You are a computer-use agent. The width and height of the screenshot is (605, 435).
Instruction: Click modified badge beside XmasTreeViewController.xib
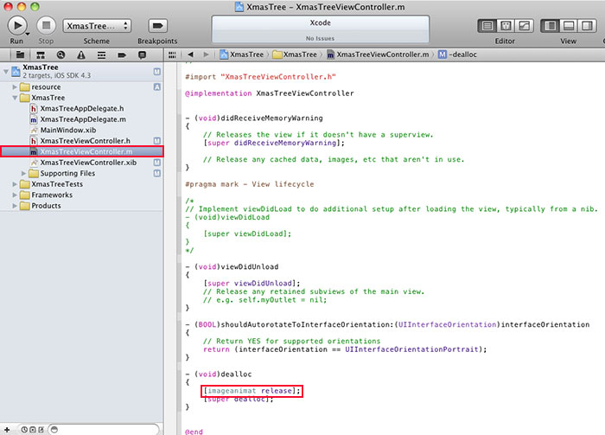point(156,163)
